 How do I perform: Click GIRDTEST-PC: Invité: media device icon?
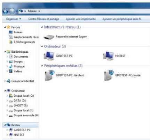click(109, 75)
